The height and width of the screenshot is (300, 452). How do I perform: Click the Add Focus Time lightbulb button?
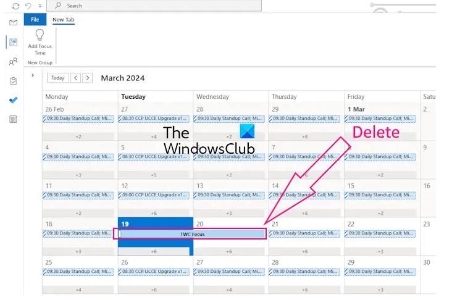[x=40, y=42]
